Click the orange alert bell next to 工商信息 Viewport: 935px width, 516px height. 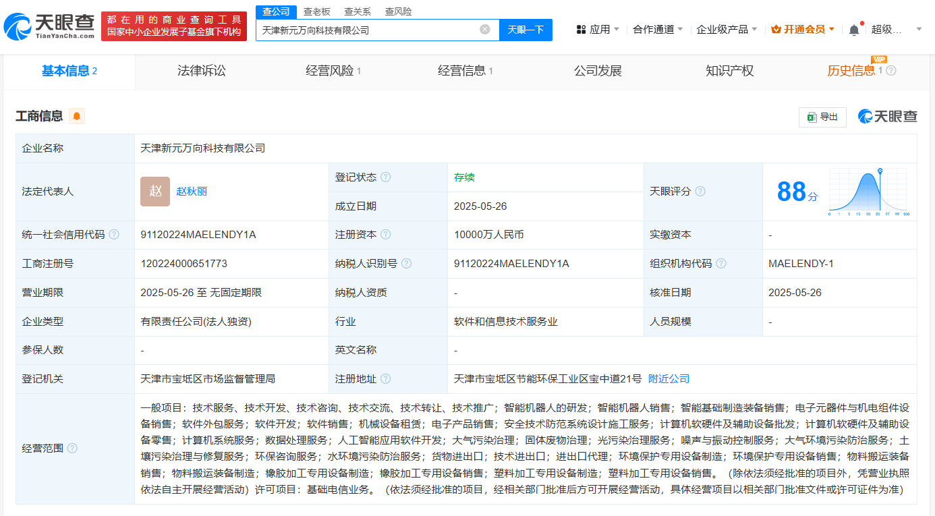(x=77, y=116)
